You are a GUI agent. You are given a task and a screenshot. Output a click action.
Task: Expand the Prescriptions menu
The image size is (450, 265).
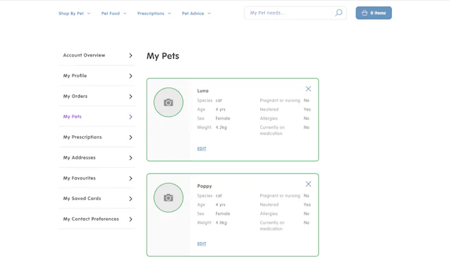click(154, 14)
